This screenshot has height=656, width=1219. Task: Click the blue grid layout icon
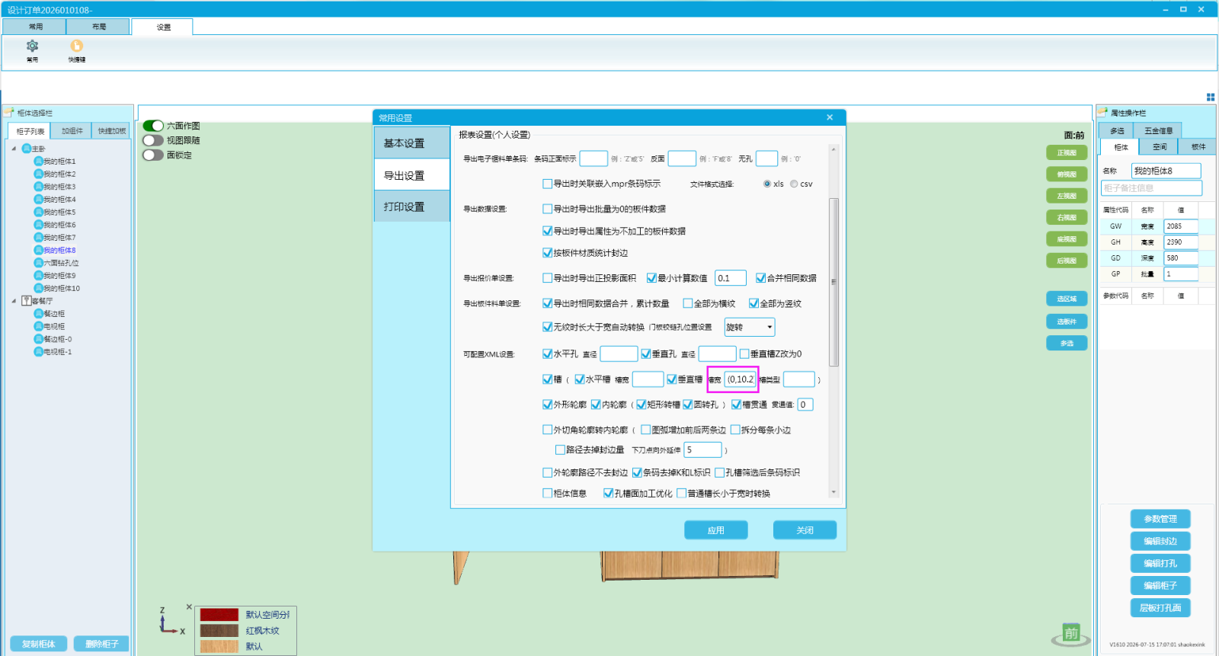tap(1211, 97)
